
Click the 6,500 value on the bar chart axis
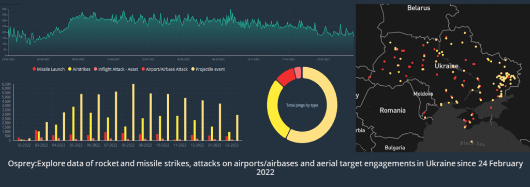(6, 84)
